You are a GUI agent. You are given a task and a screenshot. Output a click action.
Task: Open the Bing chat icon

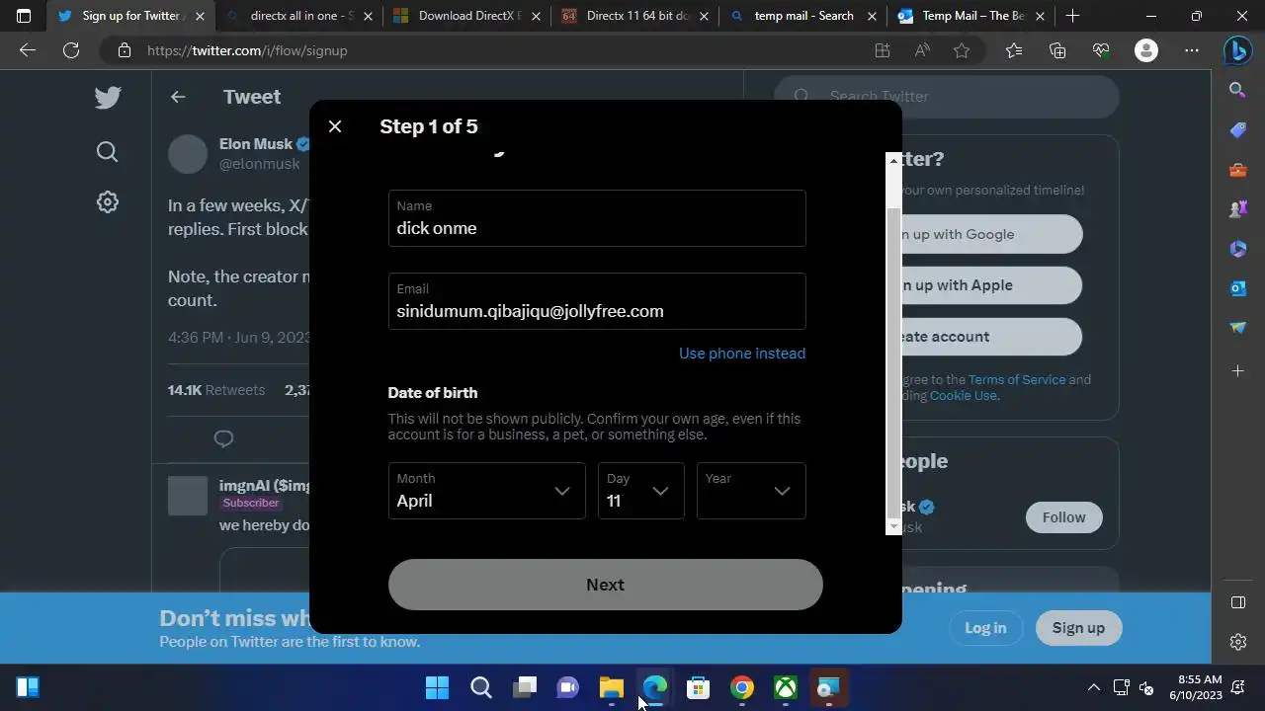tap(1238, 50)
